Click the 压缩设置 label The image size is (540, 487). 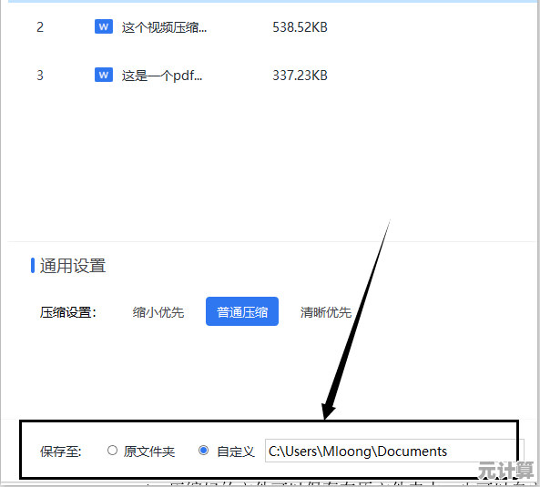pos(68,312)
